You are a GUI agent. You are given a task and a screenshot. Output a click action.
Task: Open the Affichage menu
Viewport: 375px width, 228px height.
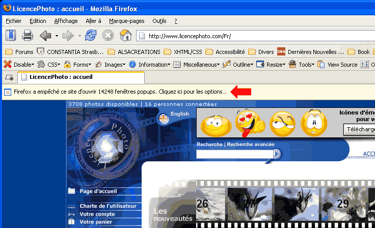pos(66,21)
